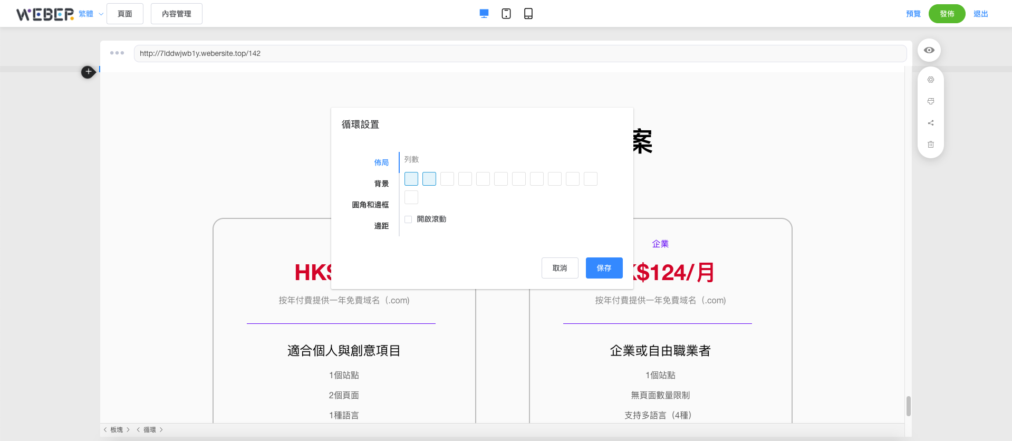
Task: Open the 頁面 pages menu
Action: pos(125,14)
